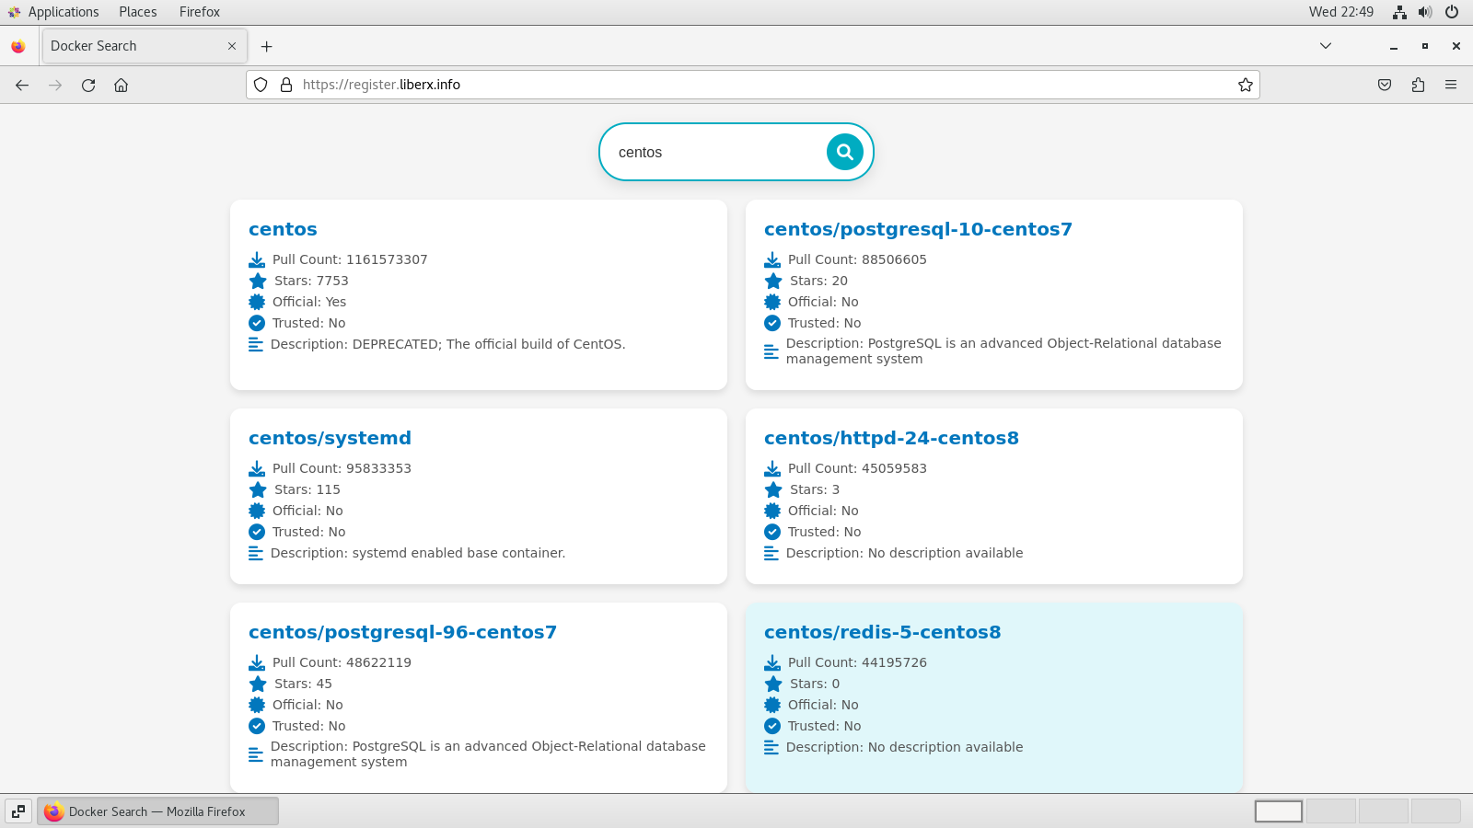The width and height of the screenshot is (1473, 828).
Task: Click the pull count download icon in centos card
Action: tap(257, 260)
